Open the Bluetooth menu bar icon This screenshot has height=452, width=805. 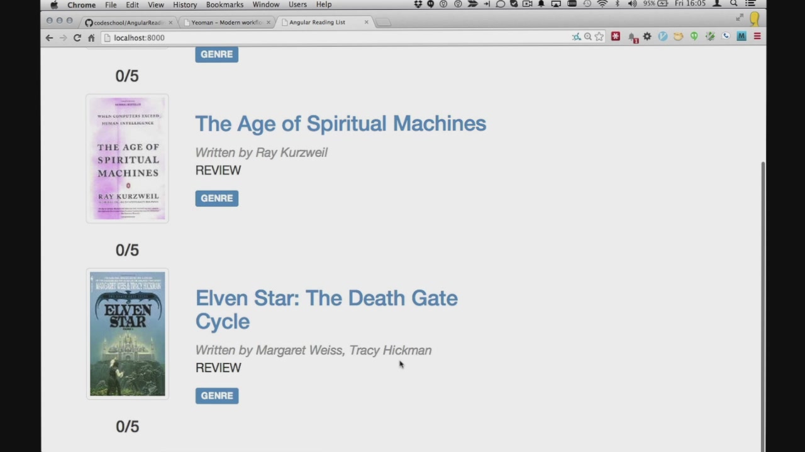pos(617,4)
